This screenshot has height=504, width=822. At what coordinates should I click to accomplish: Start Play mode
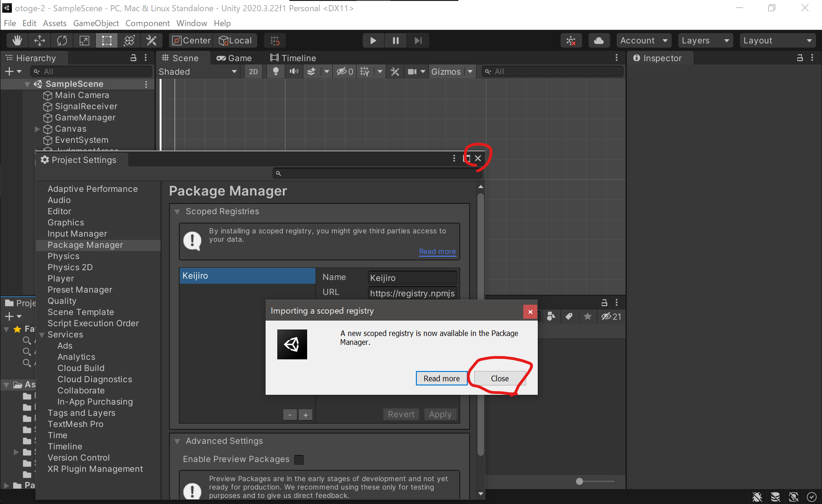click(x=373, y=41)
